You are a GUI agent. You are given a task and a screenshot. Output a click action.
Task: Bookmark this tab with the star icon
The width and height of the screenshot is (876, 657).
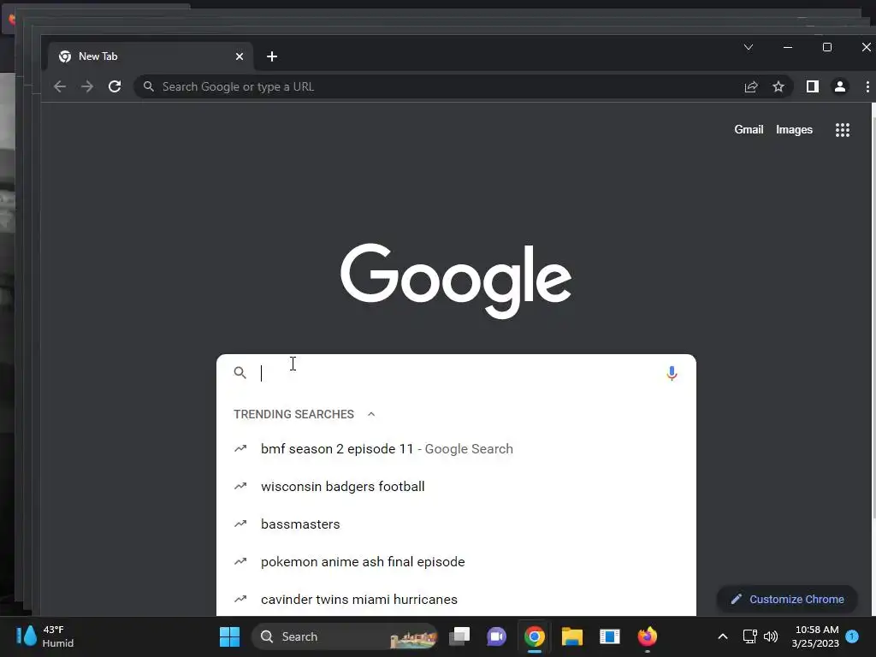pyautogui.click(x=778, y=86)
